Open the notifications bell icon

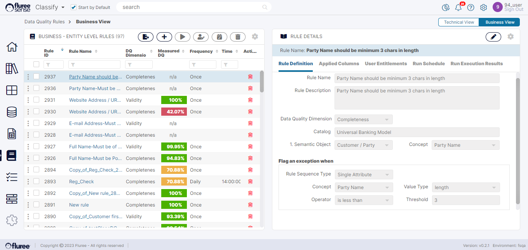point(458,7)
